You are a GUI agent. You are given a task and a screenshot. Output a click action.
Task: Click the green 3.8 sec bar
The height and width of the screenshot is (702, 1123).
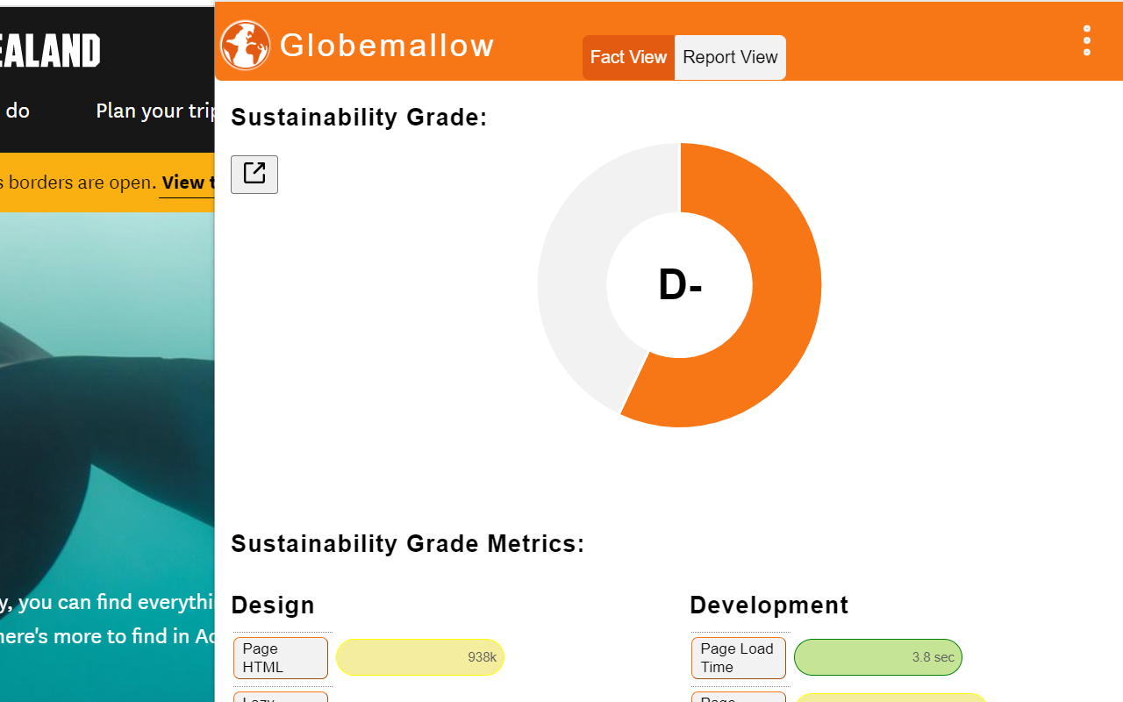(877, 658)
